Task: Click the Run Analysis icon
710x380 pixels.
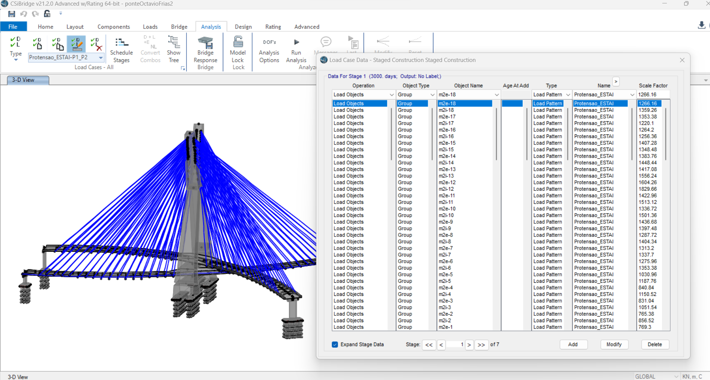Action: pos(296,49)
